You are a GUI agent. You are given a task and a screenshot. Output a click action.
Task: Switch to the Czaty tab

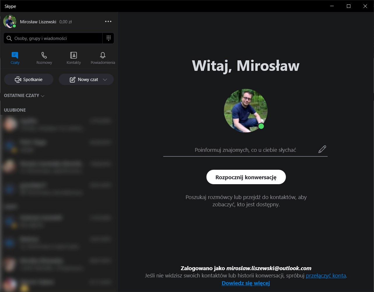point(15,58)
